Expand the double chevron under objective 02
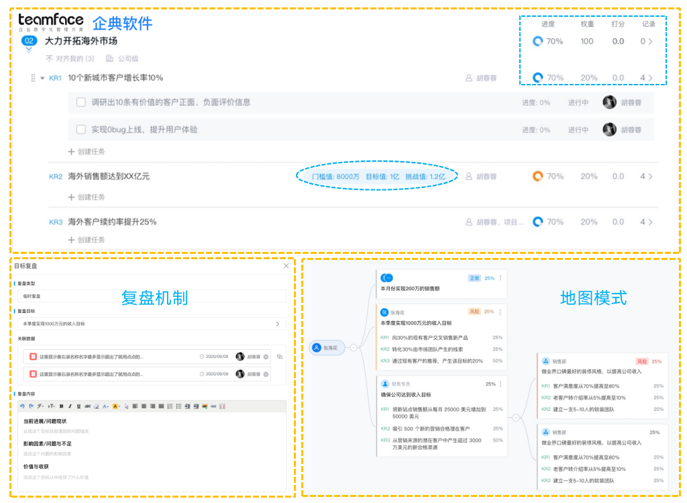Viewport: 687px width, 503px height. point(29,49)
